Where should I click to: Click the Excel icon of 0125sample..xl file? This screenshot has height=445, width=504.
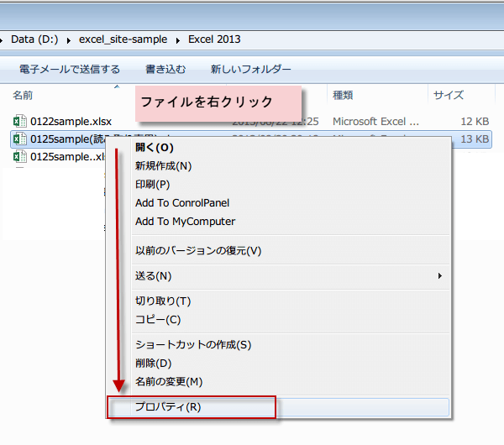point(20,156)
